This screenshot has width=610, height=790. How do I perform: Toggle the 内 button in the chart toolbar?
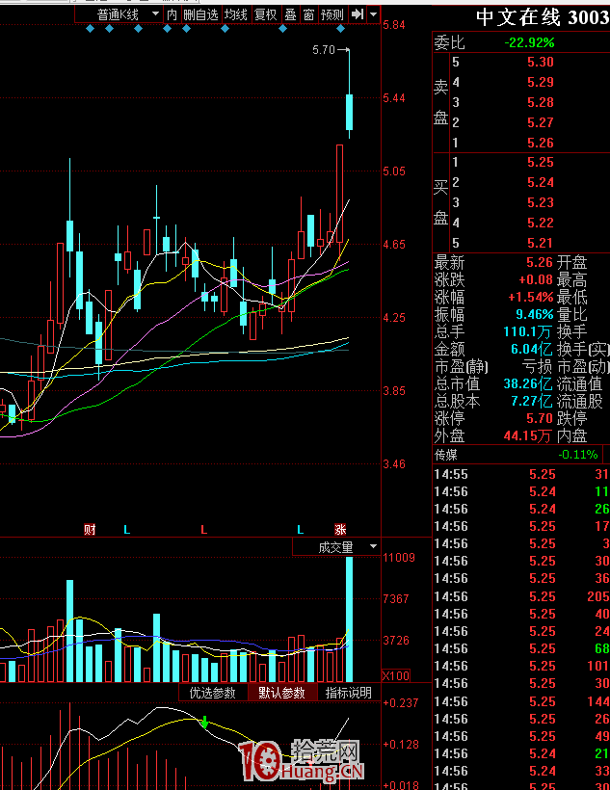tap(172, 14)
